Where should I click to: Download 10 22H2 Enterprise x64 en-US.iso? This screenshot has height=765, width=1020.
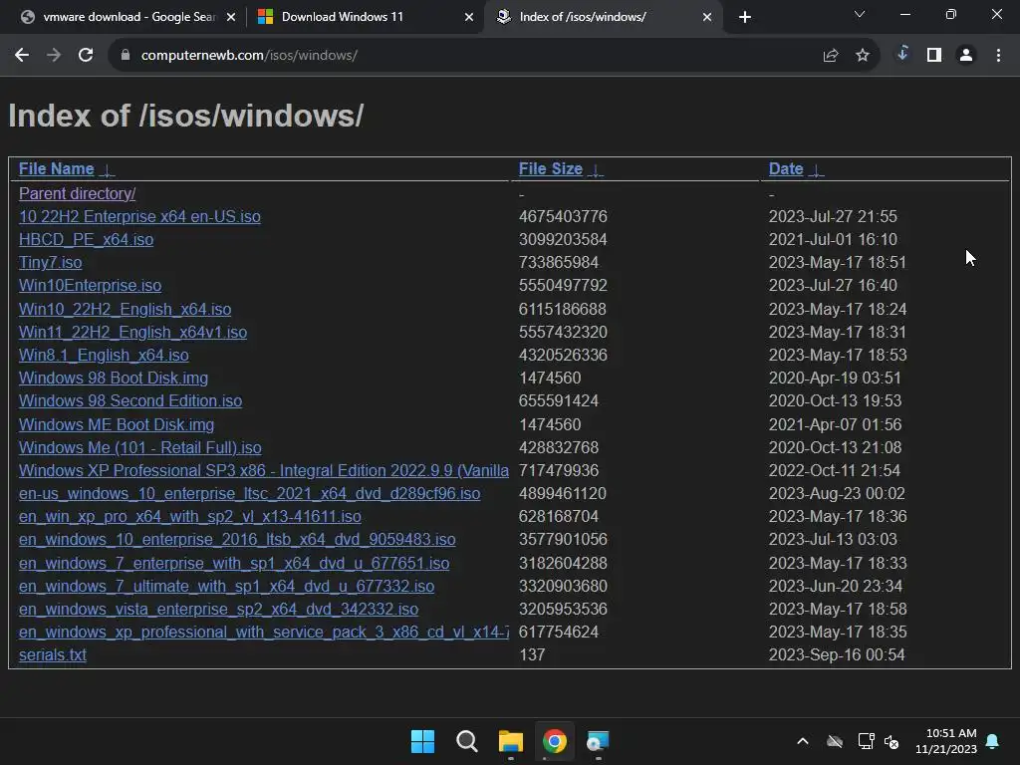pos(139,216)
